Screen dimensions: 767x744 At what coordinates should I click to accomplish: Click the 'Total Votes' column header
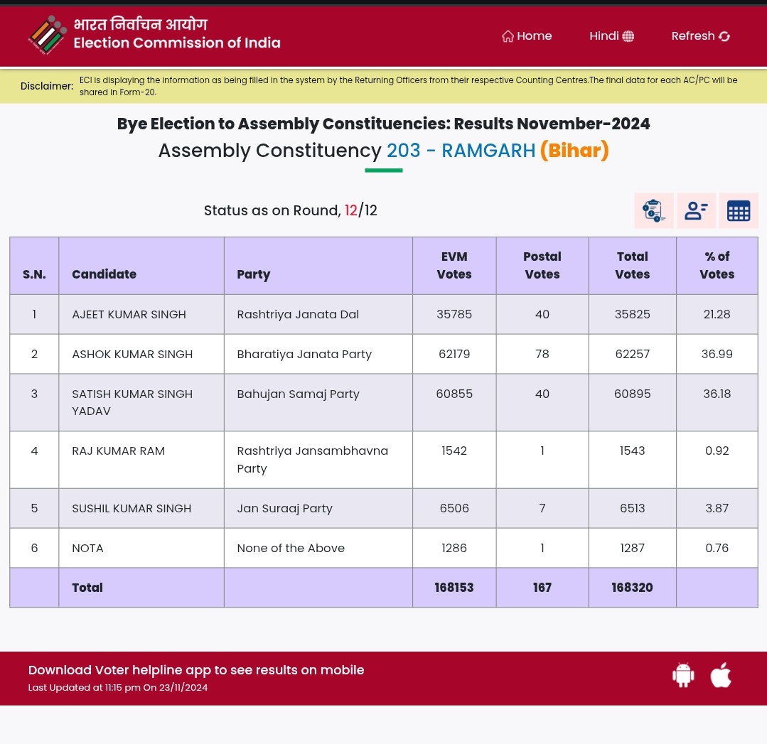click(x=632, y=266)
